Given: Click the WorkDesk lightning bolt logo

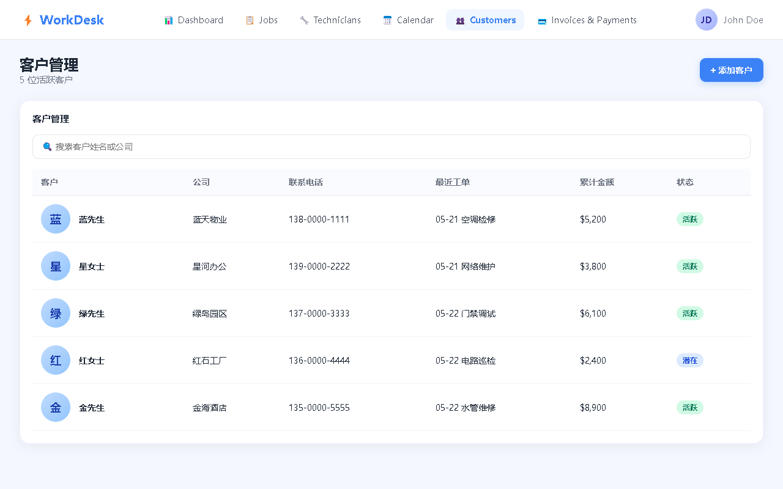Looking at the screenshot, I should pyautogui.click(x=28, y=20).
